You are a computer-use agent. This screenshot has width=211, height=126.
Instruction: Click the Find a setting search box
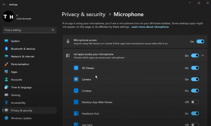point(30,30)
